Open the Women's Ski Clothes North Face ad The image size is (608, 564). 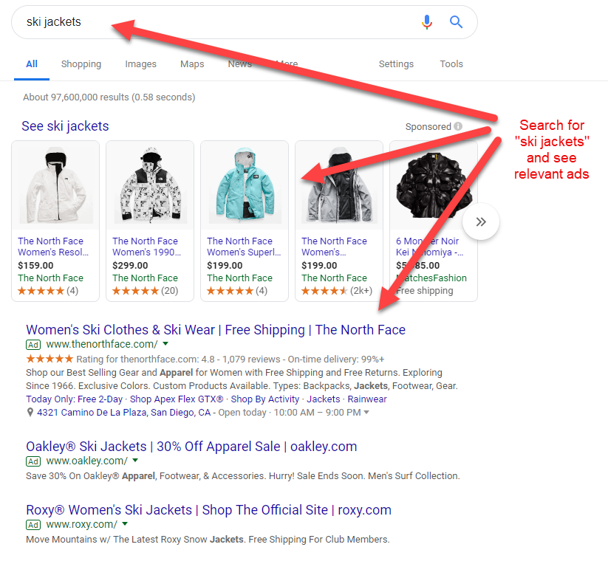[216, 330]
